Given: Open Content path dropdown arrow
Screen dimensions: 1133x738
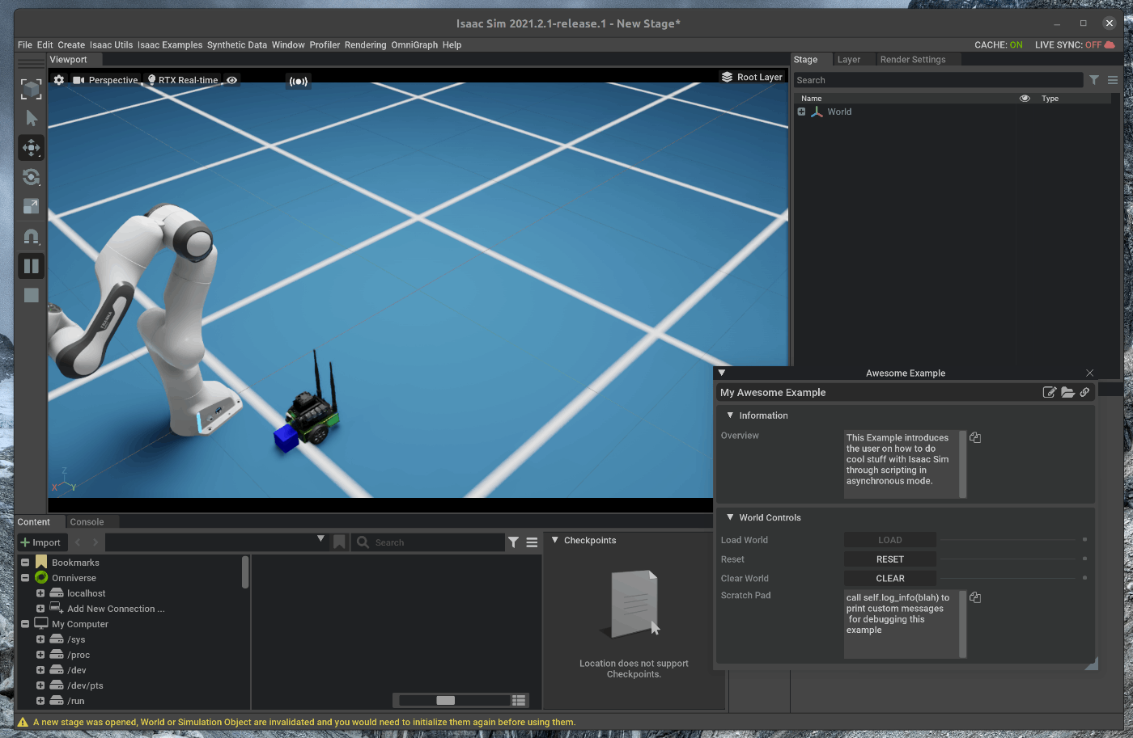Looking at the screenshot, I should point(320,538).
